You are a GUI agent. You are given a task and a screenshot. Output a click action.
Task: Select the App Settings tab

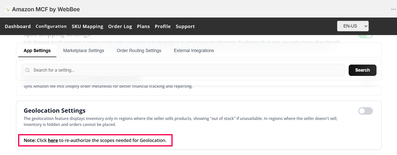point(37,51)
